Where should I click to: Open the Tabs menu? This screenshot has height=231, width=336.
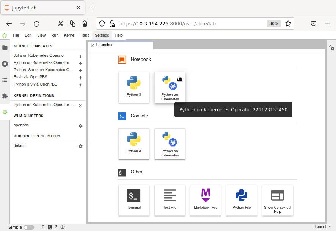click(85, 35)
